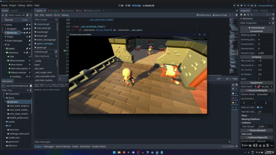
Task: Open the script editor Go To menu
Action: [x=57, y=15]
